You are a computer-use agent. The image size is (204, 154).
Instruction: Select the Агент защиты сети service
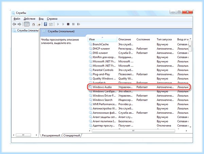click(139, 117)
